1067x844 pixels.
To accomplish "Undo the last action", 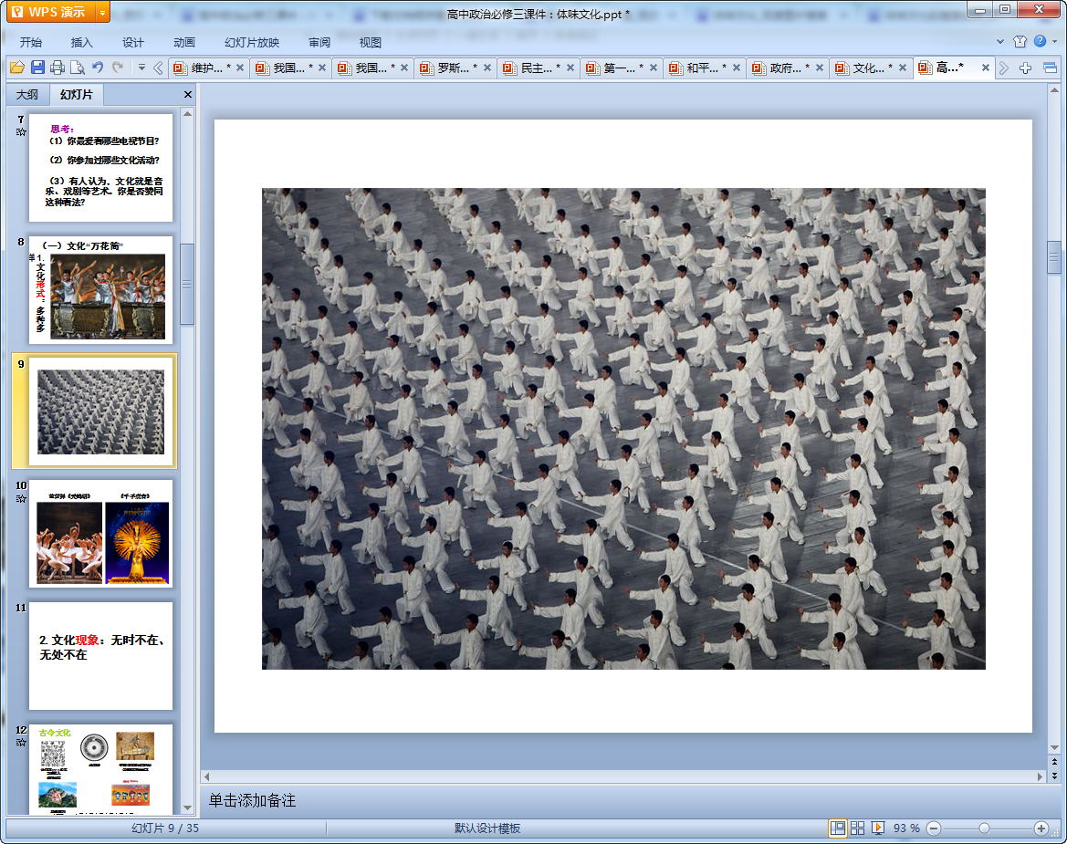I will (x=98, y=67).
